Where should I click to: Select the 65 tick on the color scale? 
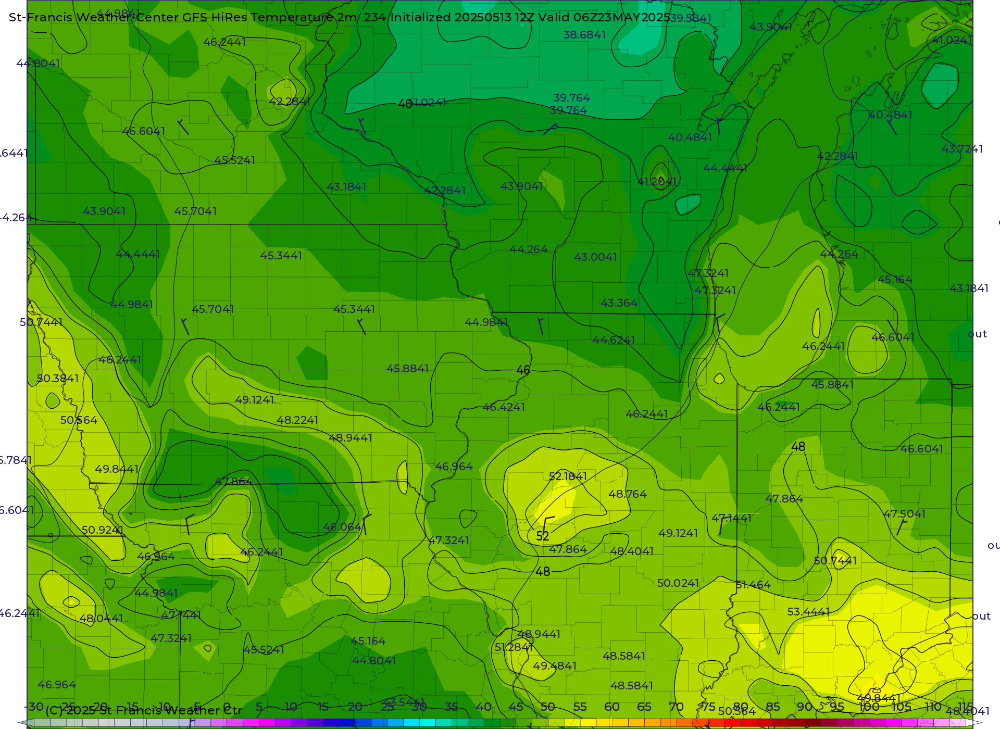click(644, 707)
